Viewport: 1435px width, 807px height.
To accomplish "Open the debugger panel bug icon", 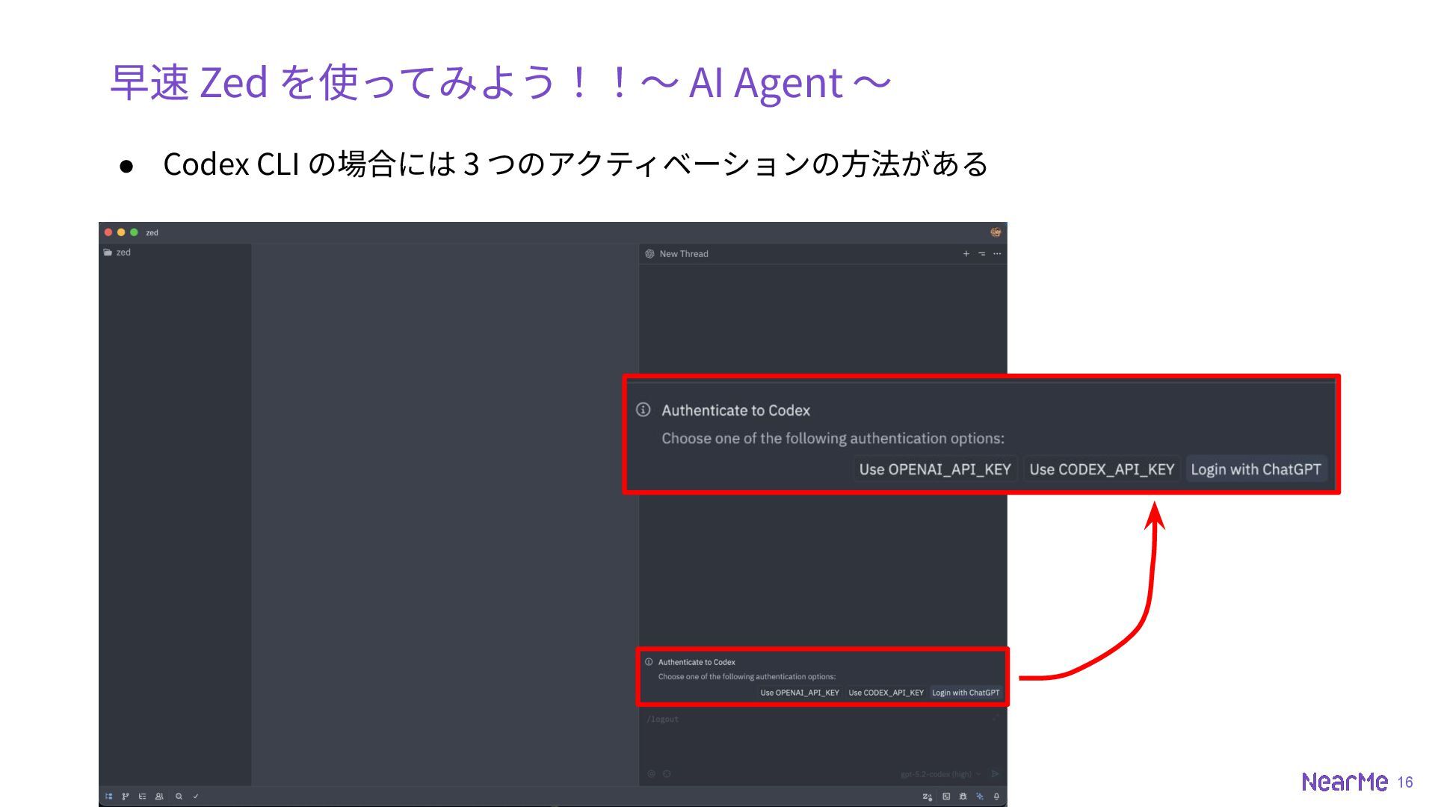I will click(x=963, y=797).
